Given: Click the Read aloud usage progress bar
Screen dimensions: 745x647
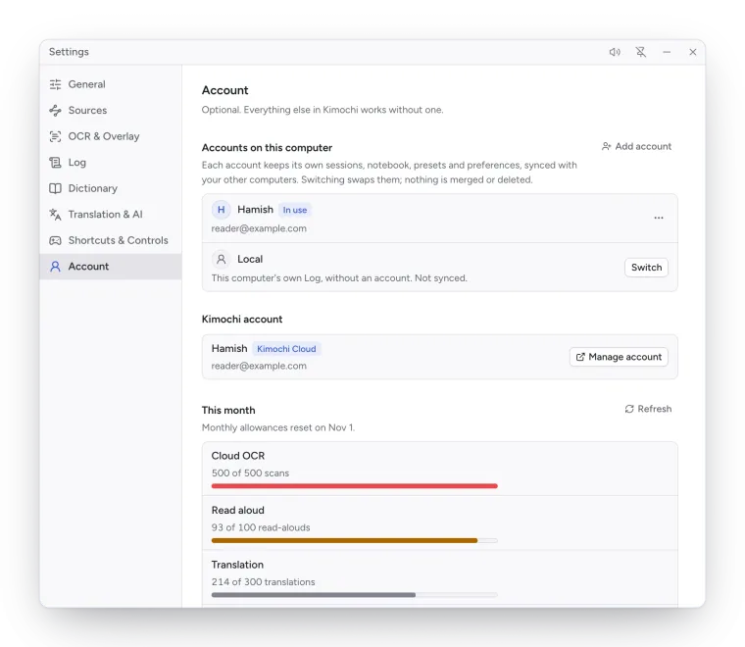Looking at the screenshot, I should tap(355, 540).
